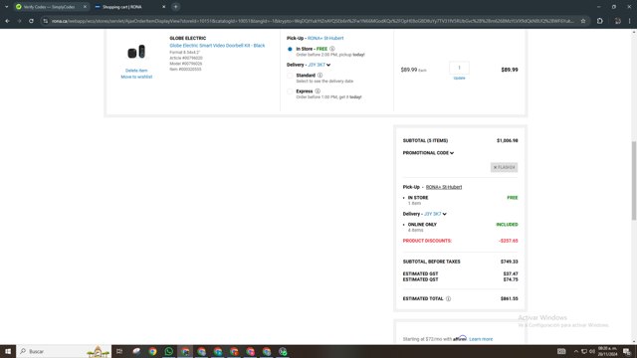Update the doorbell kit quantity
637x358 pixels.
coord(459,78)
